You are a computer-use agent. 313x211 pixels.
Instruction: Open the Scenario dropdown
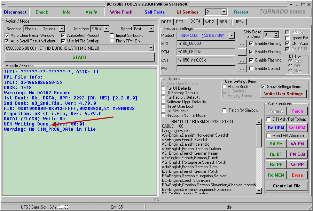pyautogui.click(x=62, y=29)
